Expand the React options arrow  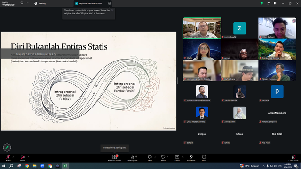(167, 157)
